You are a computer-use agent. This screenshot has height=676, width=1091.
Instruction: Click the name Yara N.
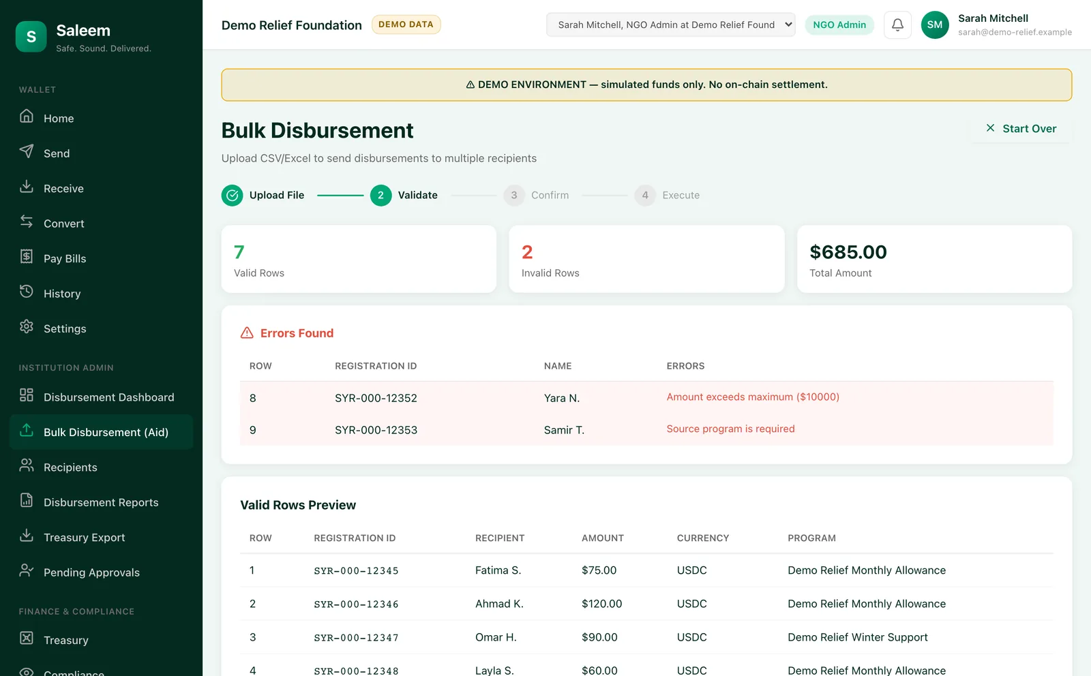click(562, 398)
